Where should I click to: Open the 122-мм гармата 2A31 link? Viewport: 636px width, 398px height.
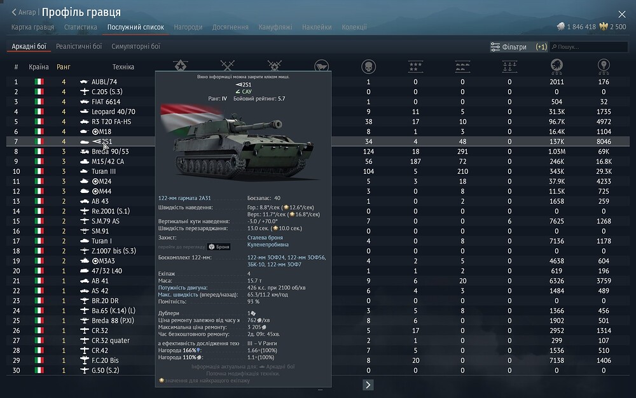184,198
